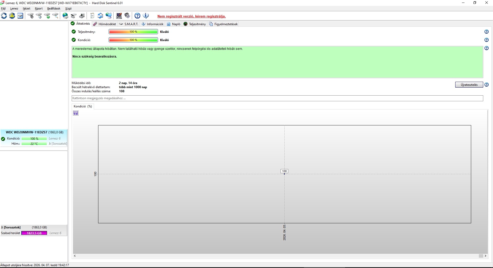Viewport: 493px width, 268px height.
Task: Click the status bar 'Állapot utoljára frissítve' text
Action: pos(35,265)
